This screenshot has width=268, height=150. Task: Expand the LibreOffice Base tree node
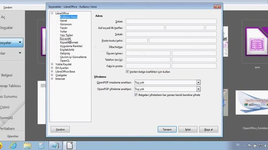pos(52,71)
